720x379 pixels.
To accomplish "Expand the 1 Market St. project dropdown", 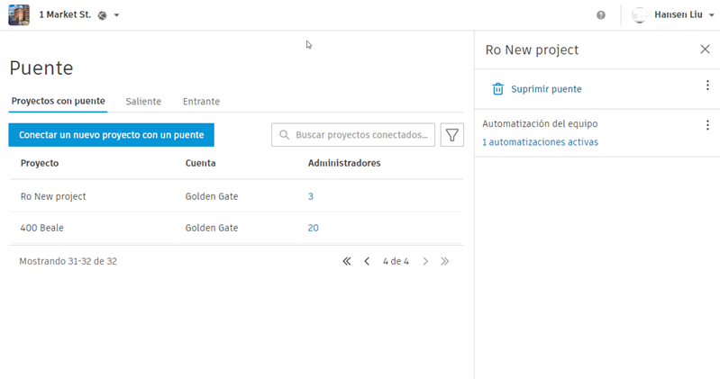I will pos(117,15).
